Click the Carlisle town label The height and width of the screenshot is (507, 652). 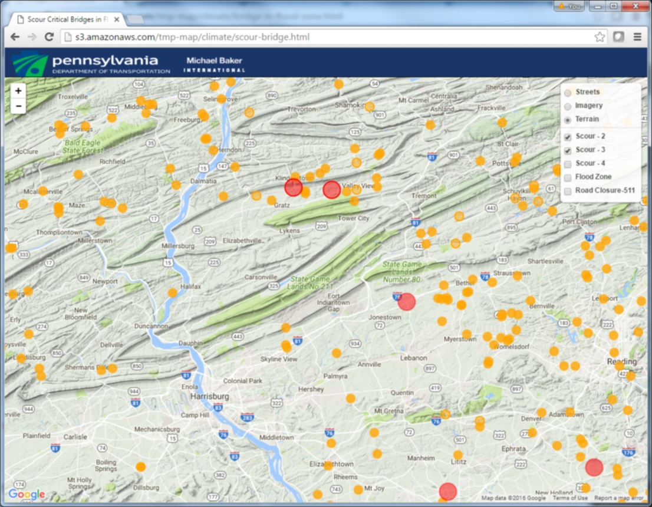pos(75,437)
